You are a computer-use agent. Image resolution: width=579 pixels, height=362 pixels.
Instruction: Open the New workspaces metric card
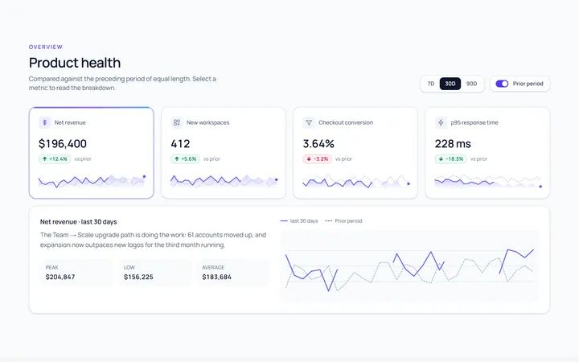click(224, 153)
